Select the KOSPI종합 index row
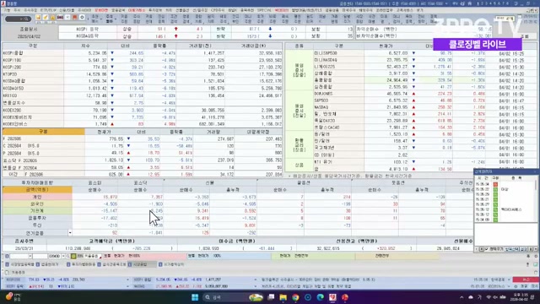The image size is (540, 304). (x=143, y=53)
